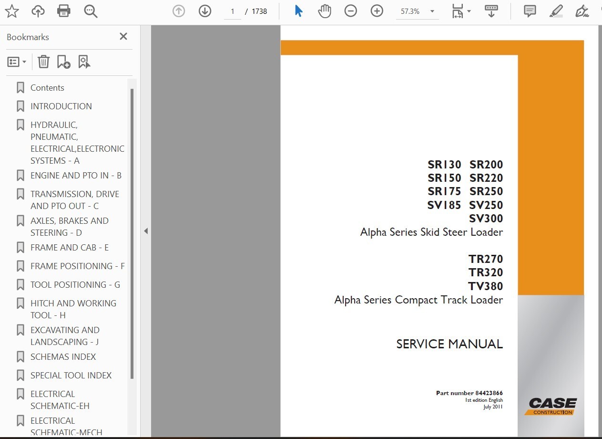Click 'Alpha Series Skid Steer Loader' text

point(431,232)
